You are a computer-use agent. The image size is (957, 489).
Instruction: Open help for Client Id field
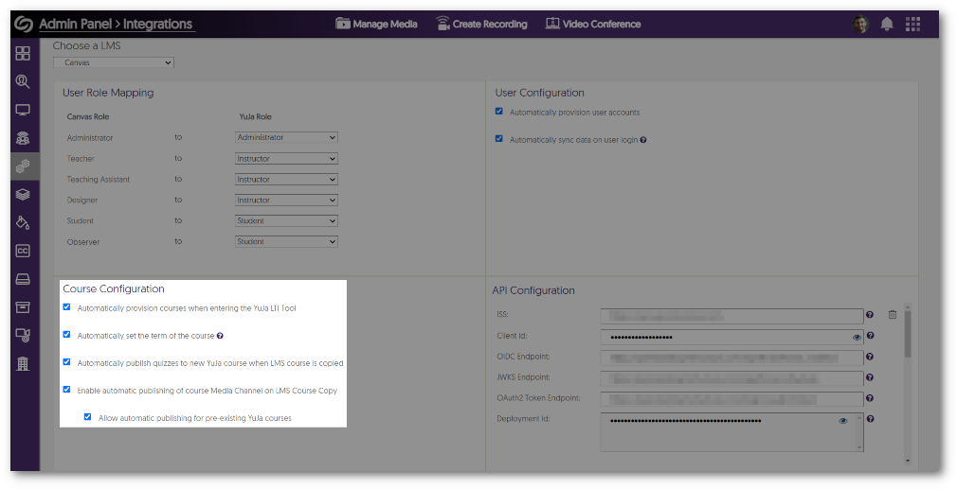pos(871,336)
